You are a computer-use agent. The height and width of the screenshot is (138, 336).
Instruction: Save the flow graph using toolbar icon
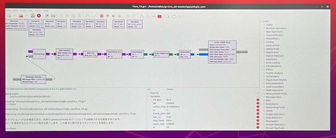click(x=33, y=16)
